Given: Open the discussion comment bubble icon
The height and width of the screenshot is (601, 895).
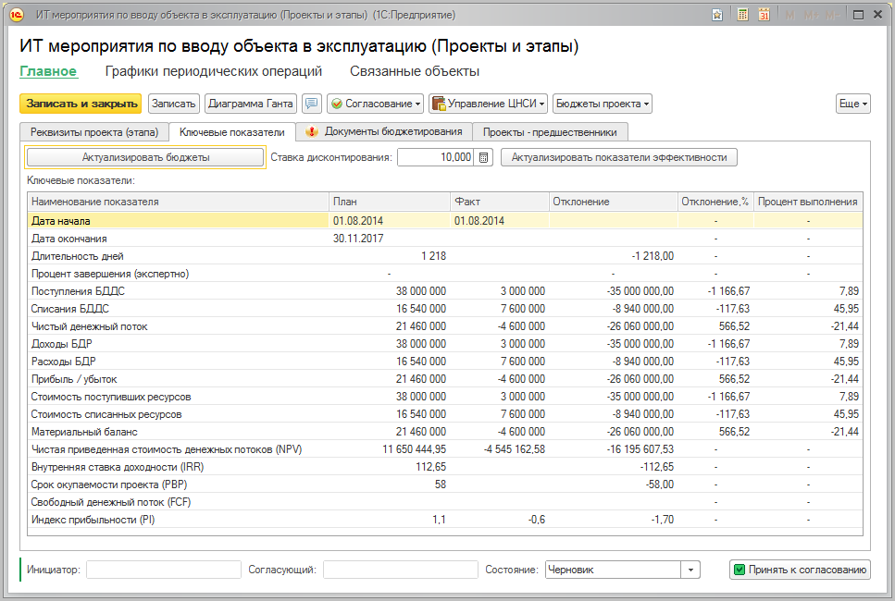Looking at the screenshot, I should (x=312, y=104).
